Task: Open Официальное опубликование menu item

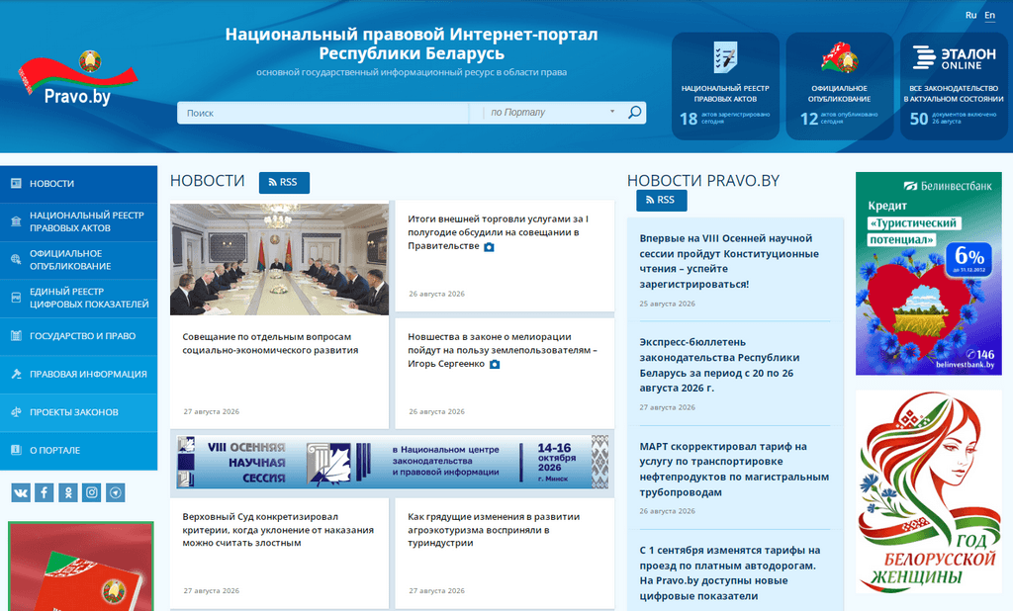Action: 79,260
